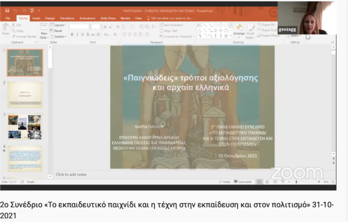Image resolution: width=348 pixels, height=222 pixels.
Task: Toggle Underline formatting in Font group
Action: (x=84, y=34)
